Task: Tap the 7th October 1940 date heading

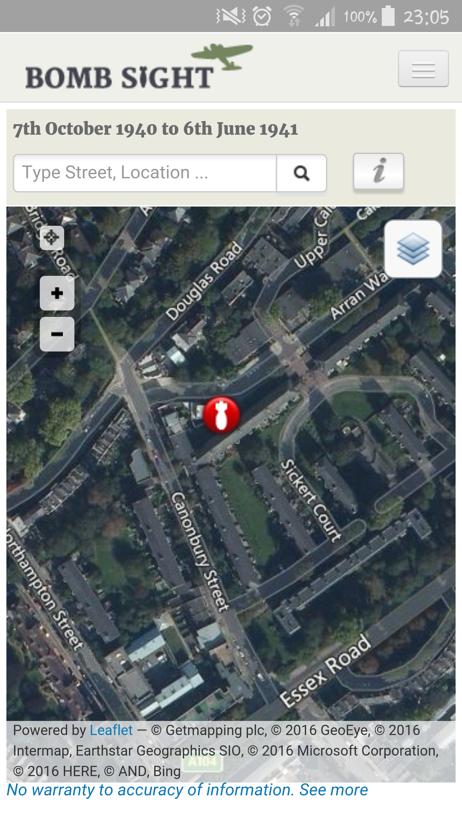Action: 156,129
